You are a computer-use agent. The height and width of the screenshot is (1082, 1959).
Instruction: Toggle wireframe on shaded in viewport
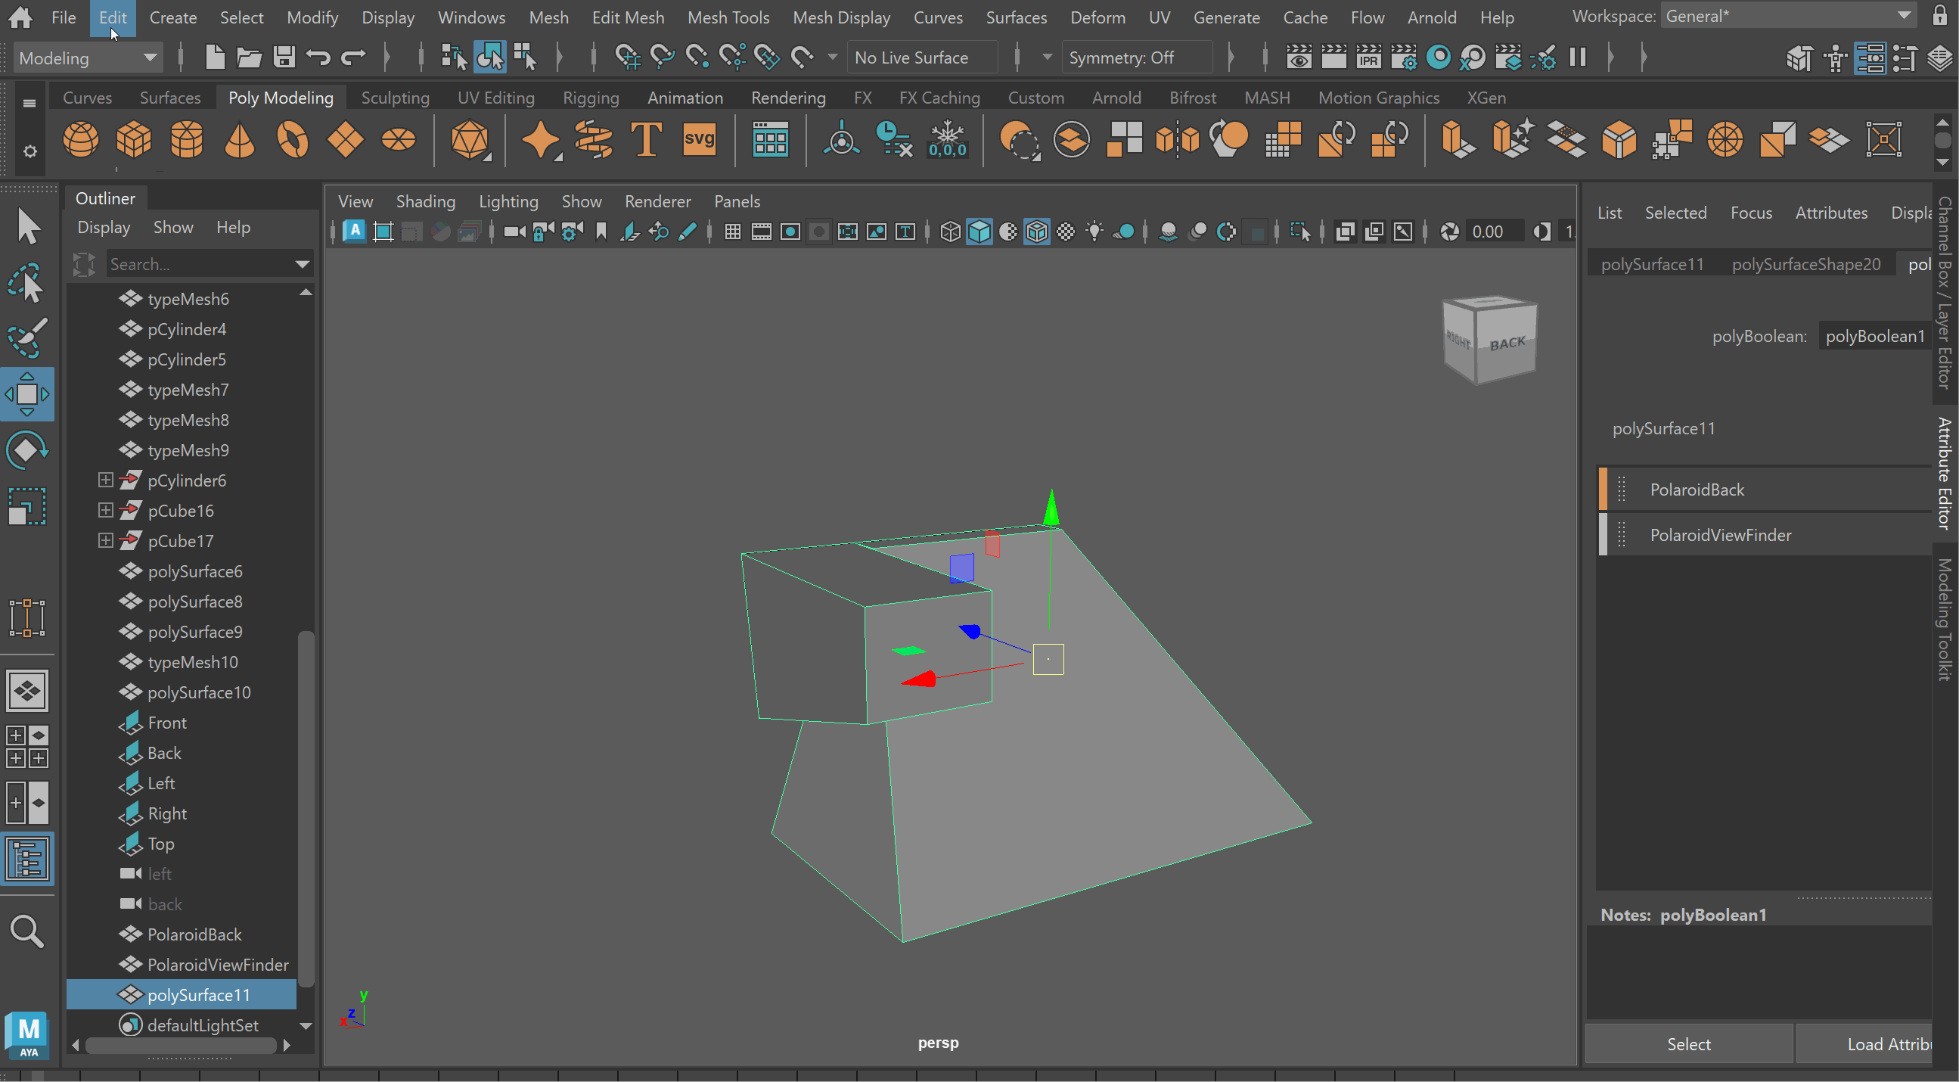tap(1036, 232)
